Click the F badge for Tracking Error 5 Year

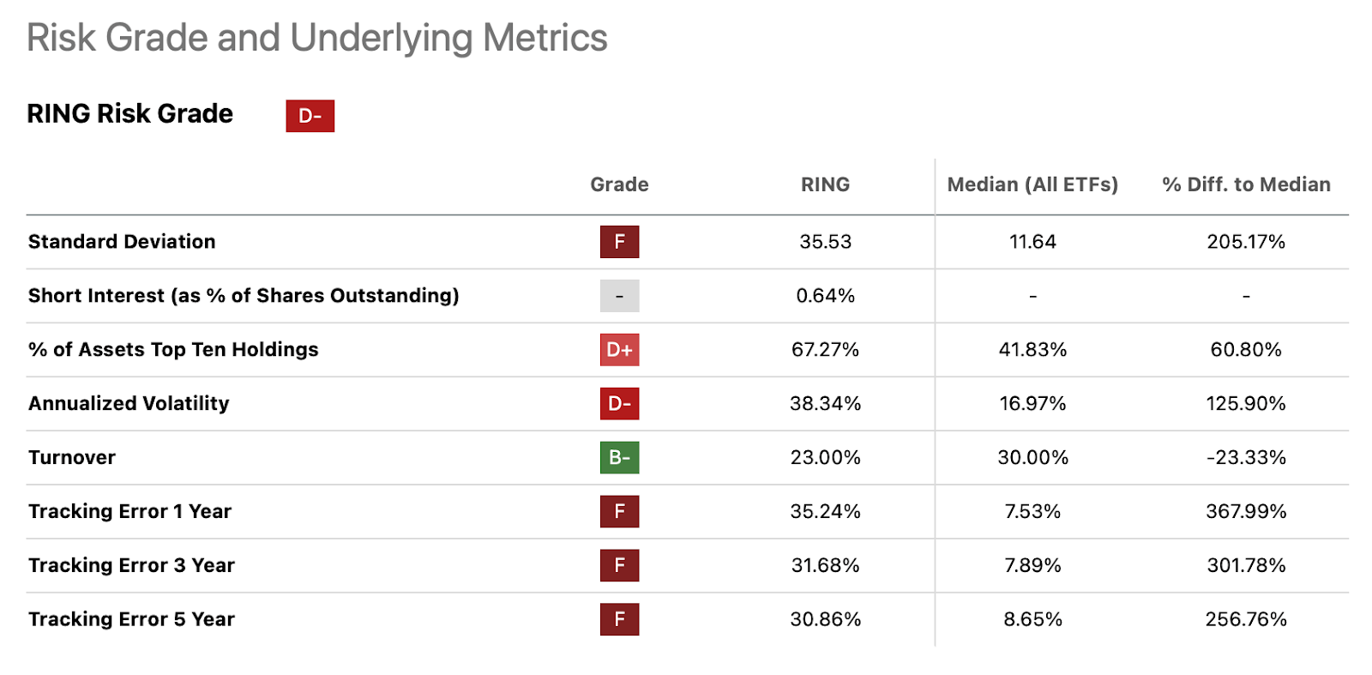(x=619, y=619)
